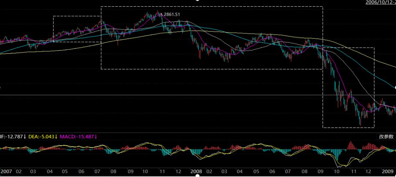Screen dimensions: 396x177
Task: Click the 10 month label under the 2008 crash
Action: tap(336, 171)
